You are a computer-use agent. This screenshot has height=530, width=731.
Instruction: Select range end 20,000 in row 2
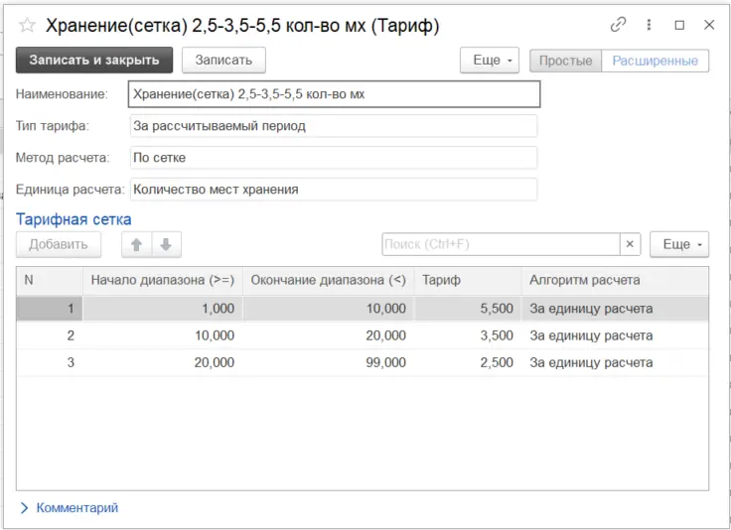coord(328,335)
